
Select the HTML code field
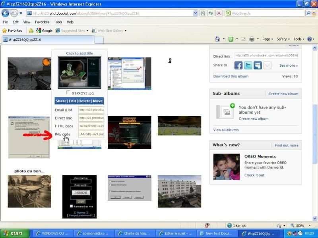click(x=91, y=126)
